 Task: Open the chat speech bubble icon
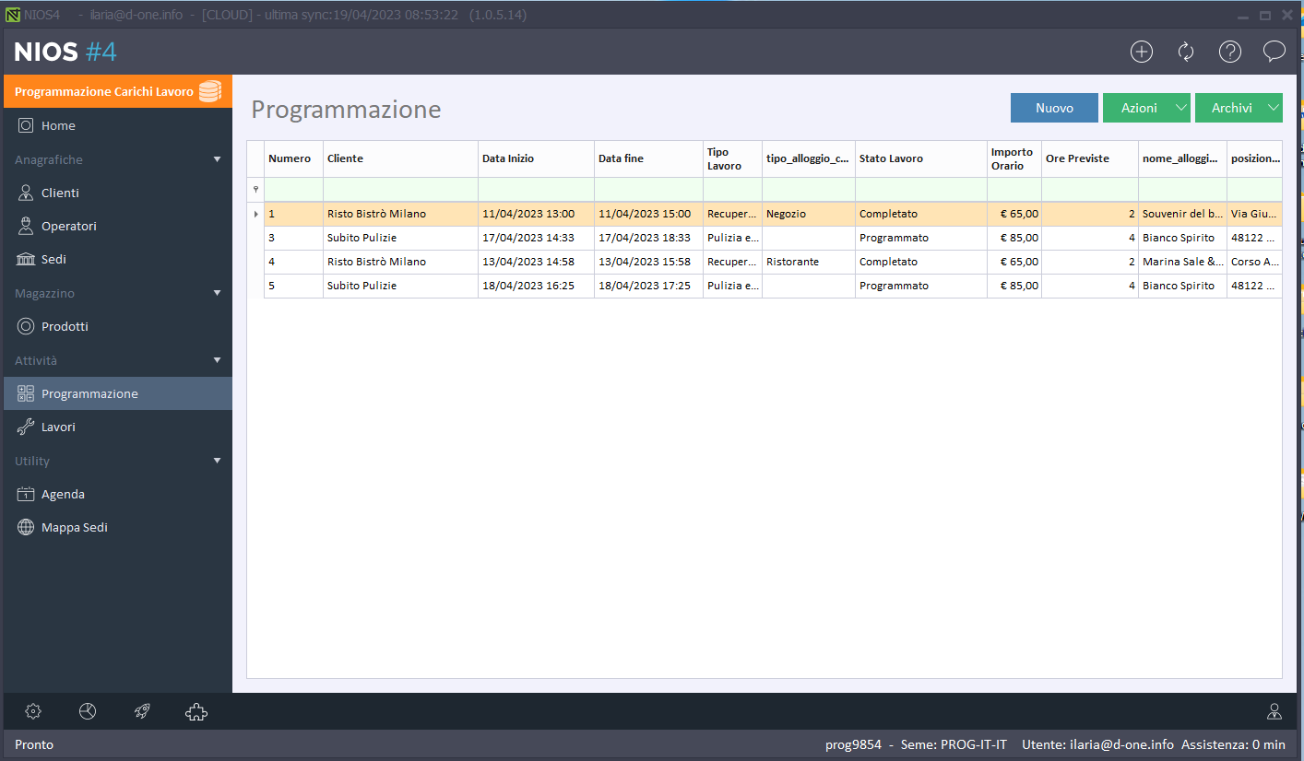[x=1274, y=52]
